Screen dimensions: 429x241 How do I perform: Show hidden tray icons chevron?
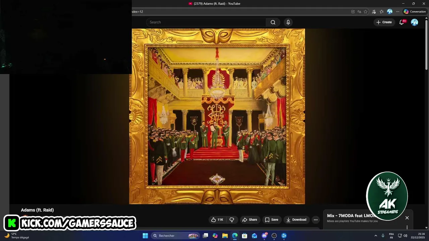click(375, 236)
